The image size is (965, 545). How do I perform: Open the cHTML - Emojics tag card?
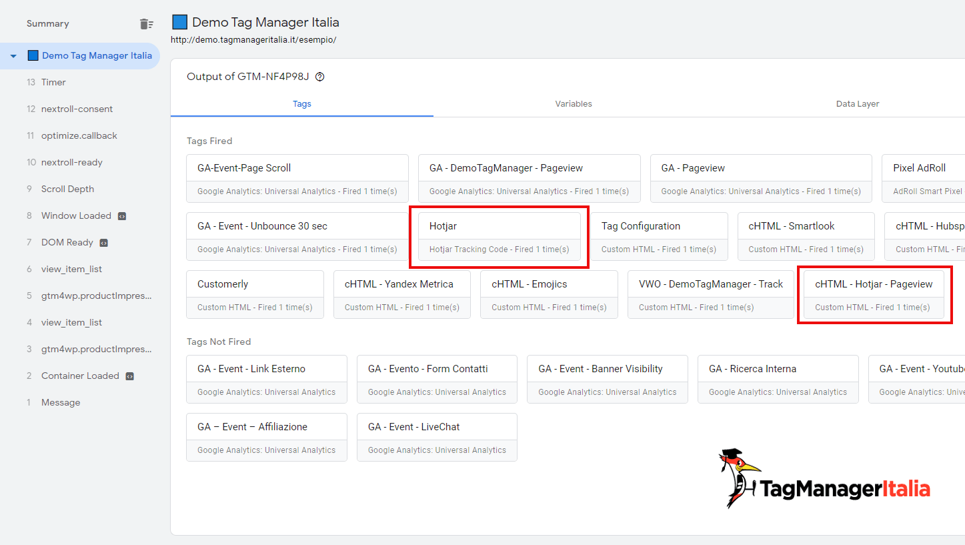point(549,295)
